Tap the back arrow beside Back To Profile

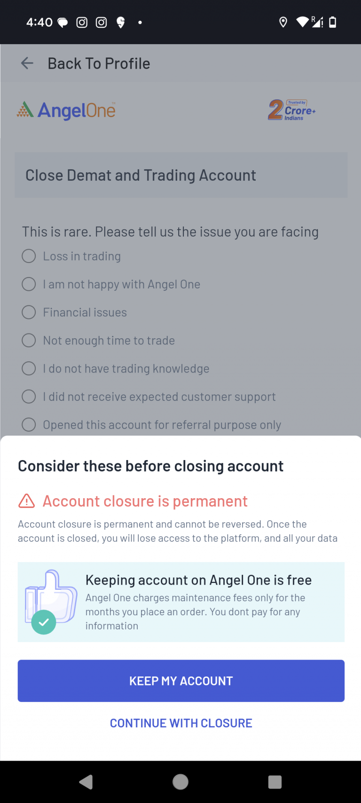[x=27, y=63]
